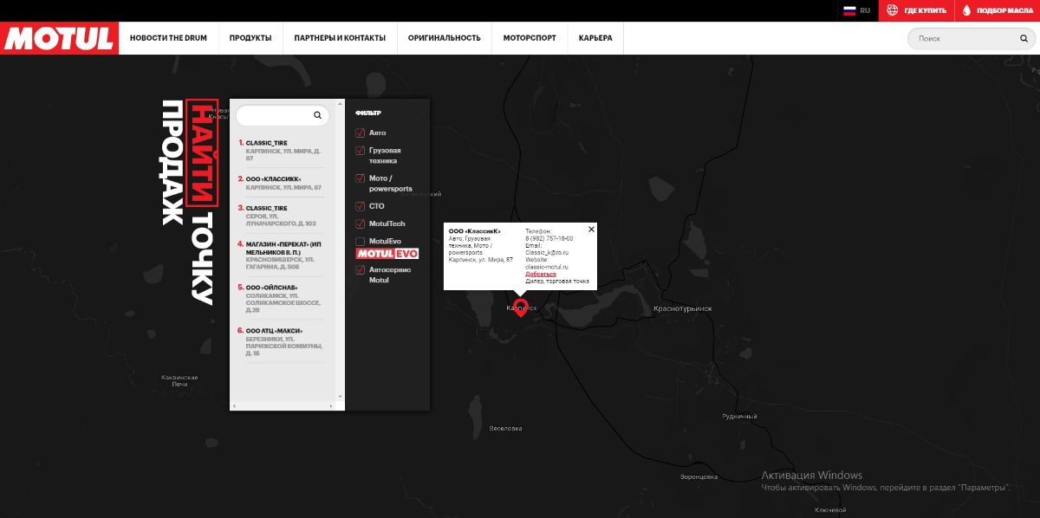Image resolution: width=1040 pixels, height=518 pixels.
Task: Click the oil drop icon in ПОДБОР МАСЛА
Action: (x=966, y=10)
